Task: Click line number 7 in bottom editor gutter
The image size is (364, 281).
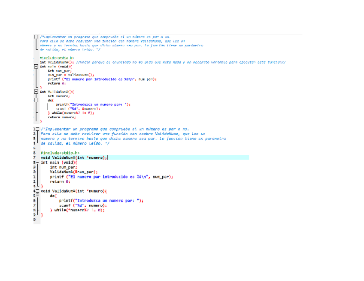Action: pos(34,157)
